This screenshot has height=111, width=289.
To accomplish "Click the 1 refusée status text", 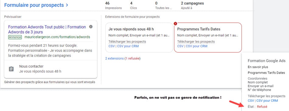I will 133,59.
